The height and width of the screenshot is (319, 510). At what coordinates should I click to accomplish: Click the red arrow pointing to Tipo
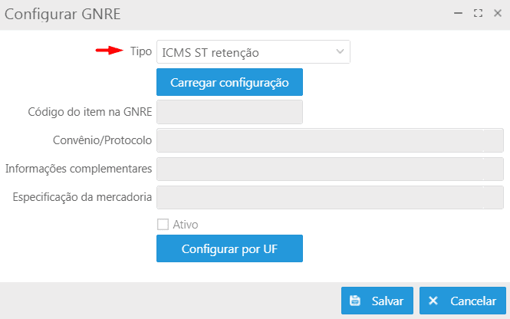coord(109,50)
